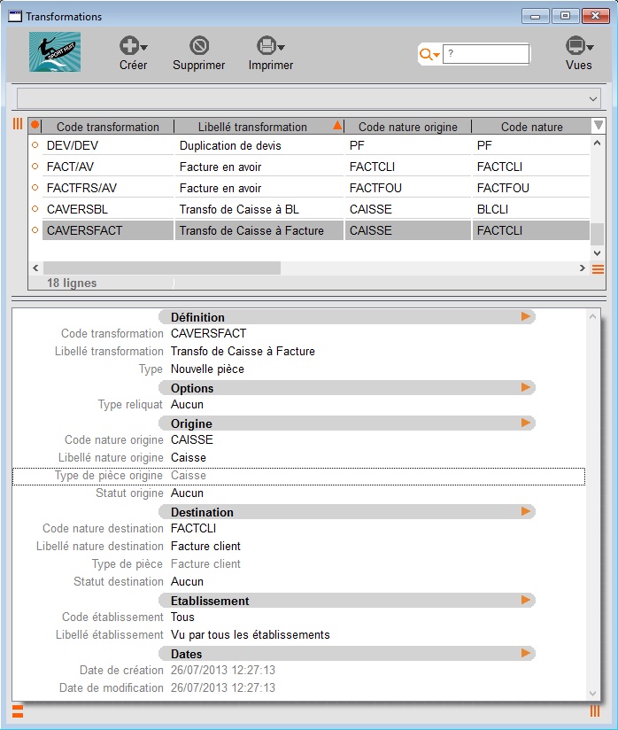
Task: Collapse the Origine section header
Action: [347, 423]
